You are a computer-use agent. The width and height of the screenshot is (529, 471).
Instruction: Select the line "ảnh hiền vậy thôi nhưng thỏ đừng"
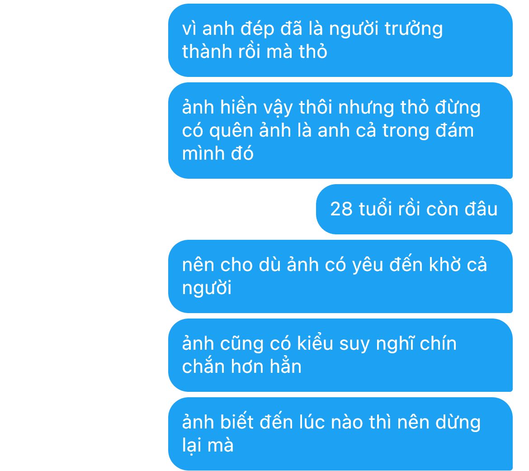[x=331, y=108]
